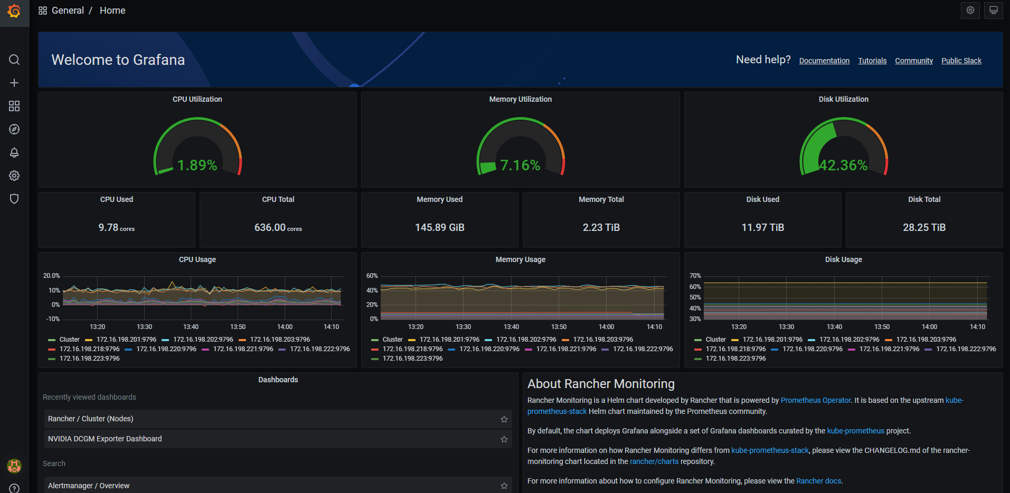Open the rancher/charts repository link
This screenshot has height=493, width=1010.
(x=654, y=461)
